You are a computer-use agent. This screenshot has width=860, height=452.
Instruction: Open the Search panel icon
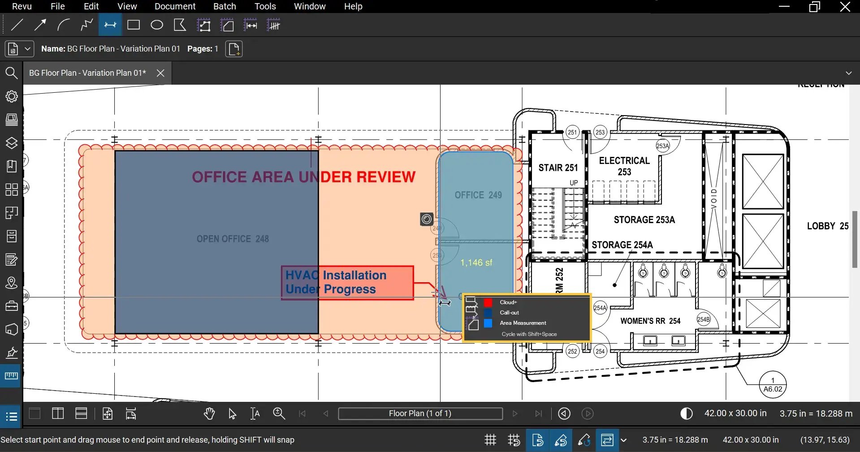pos(12,73)
